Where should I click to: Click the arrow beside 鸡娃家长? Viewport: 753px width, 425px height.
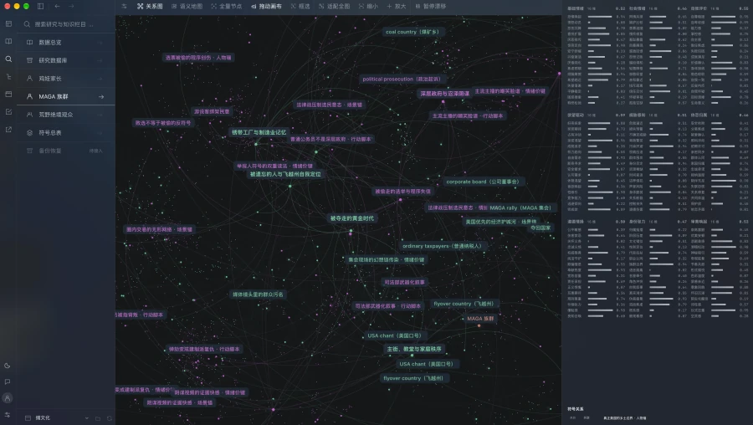click(101, 79)
